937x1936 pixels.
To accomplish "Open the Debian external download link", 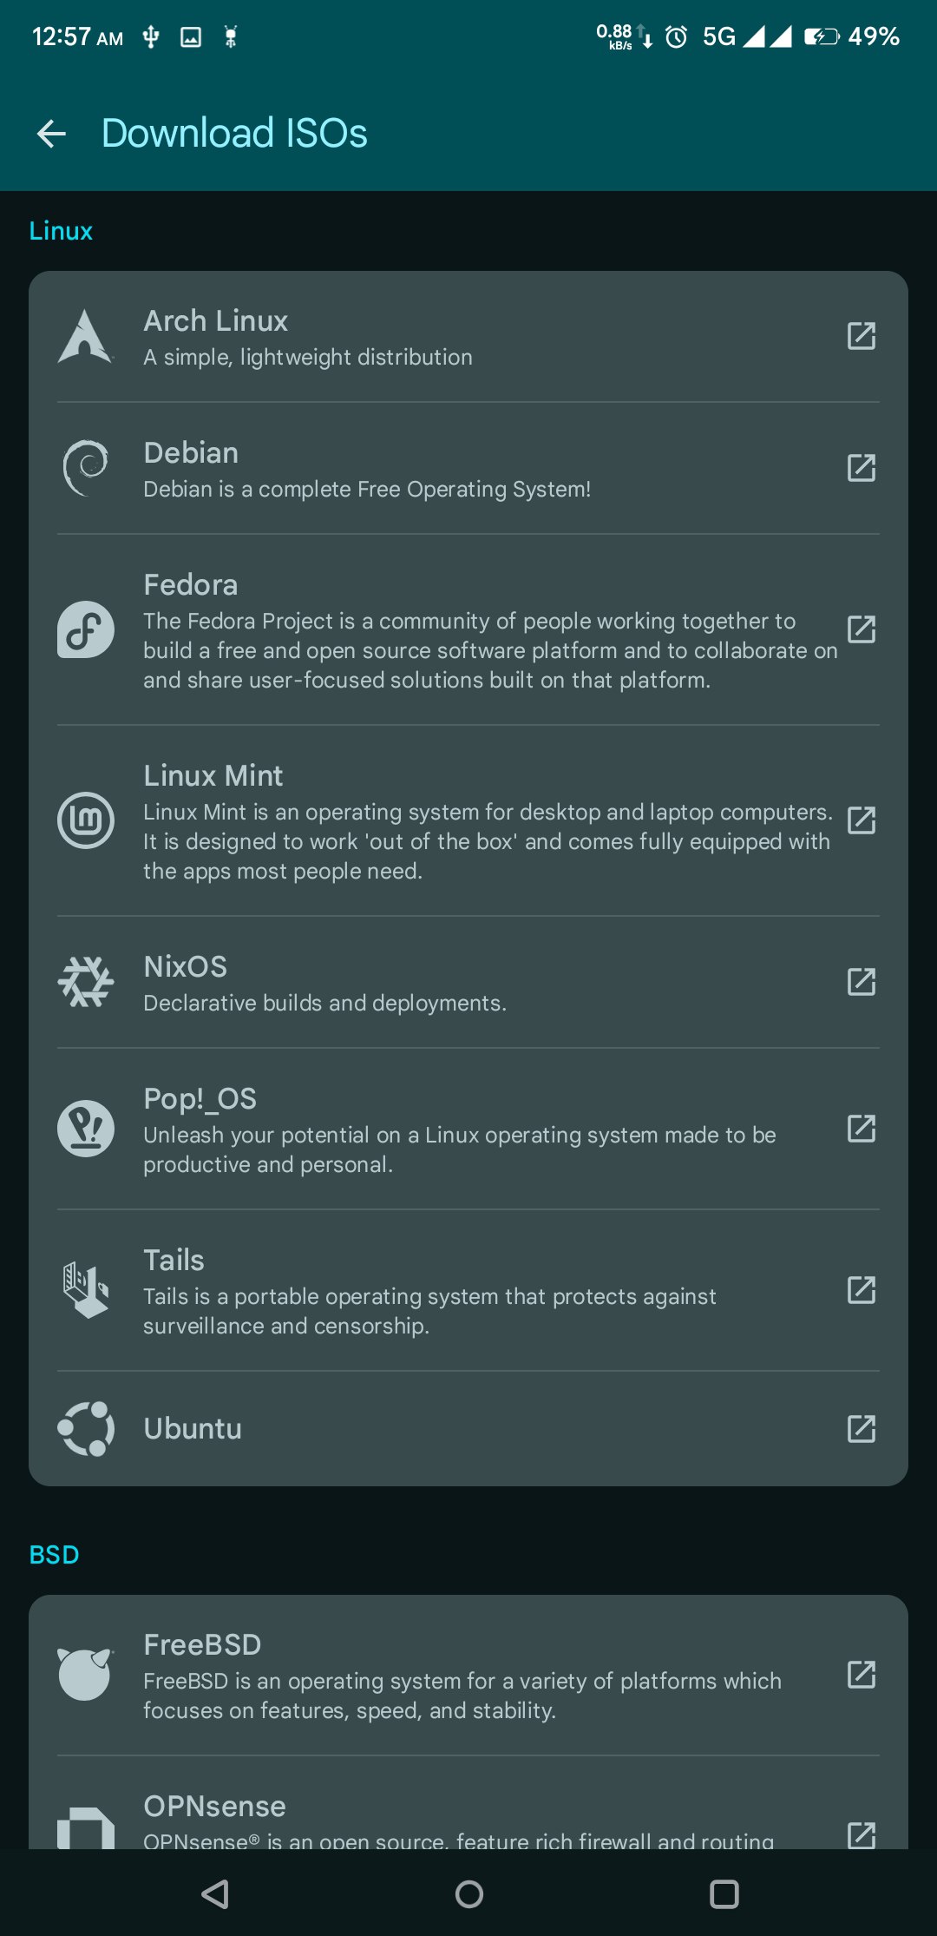I will (x=862, y=467).
